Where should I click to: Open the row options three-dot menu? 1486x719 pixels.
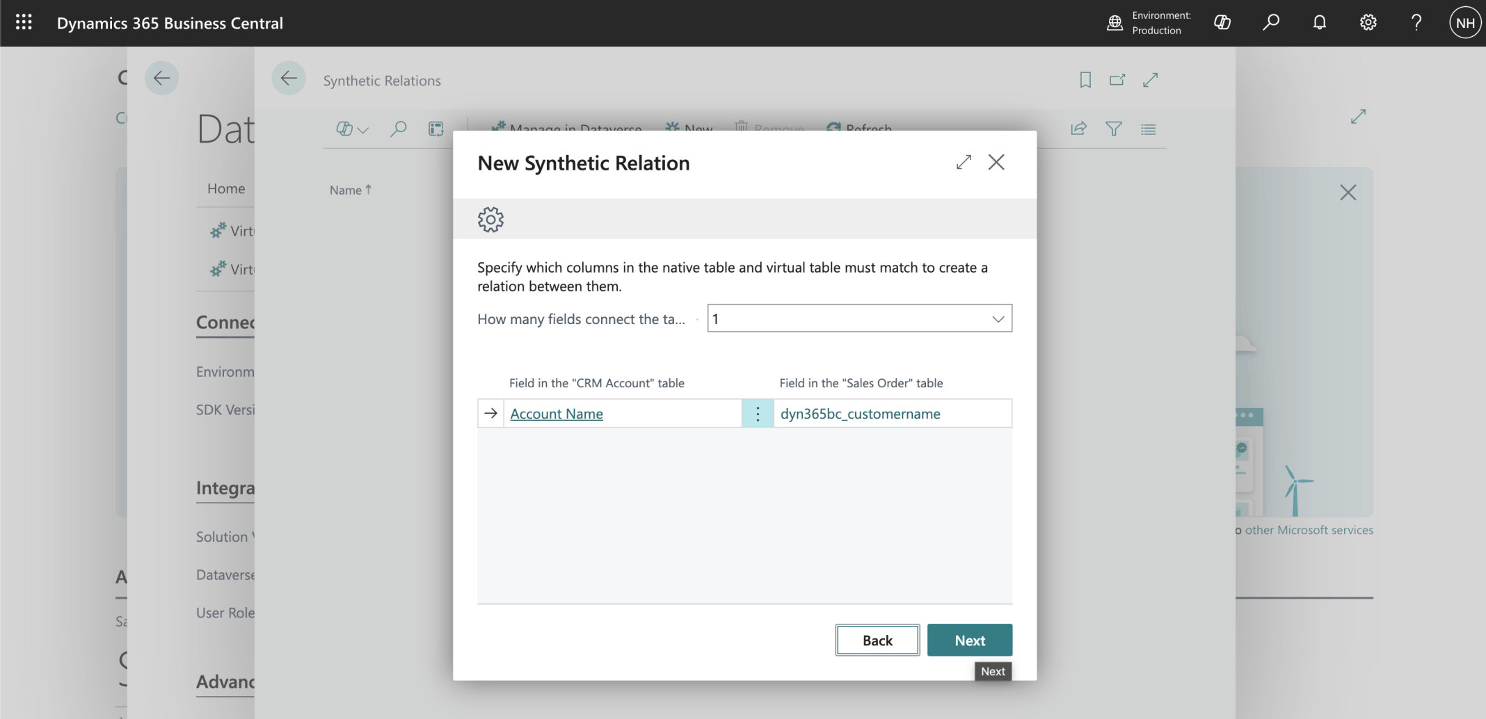[x=758, y=414]
